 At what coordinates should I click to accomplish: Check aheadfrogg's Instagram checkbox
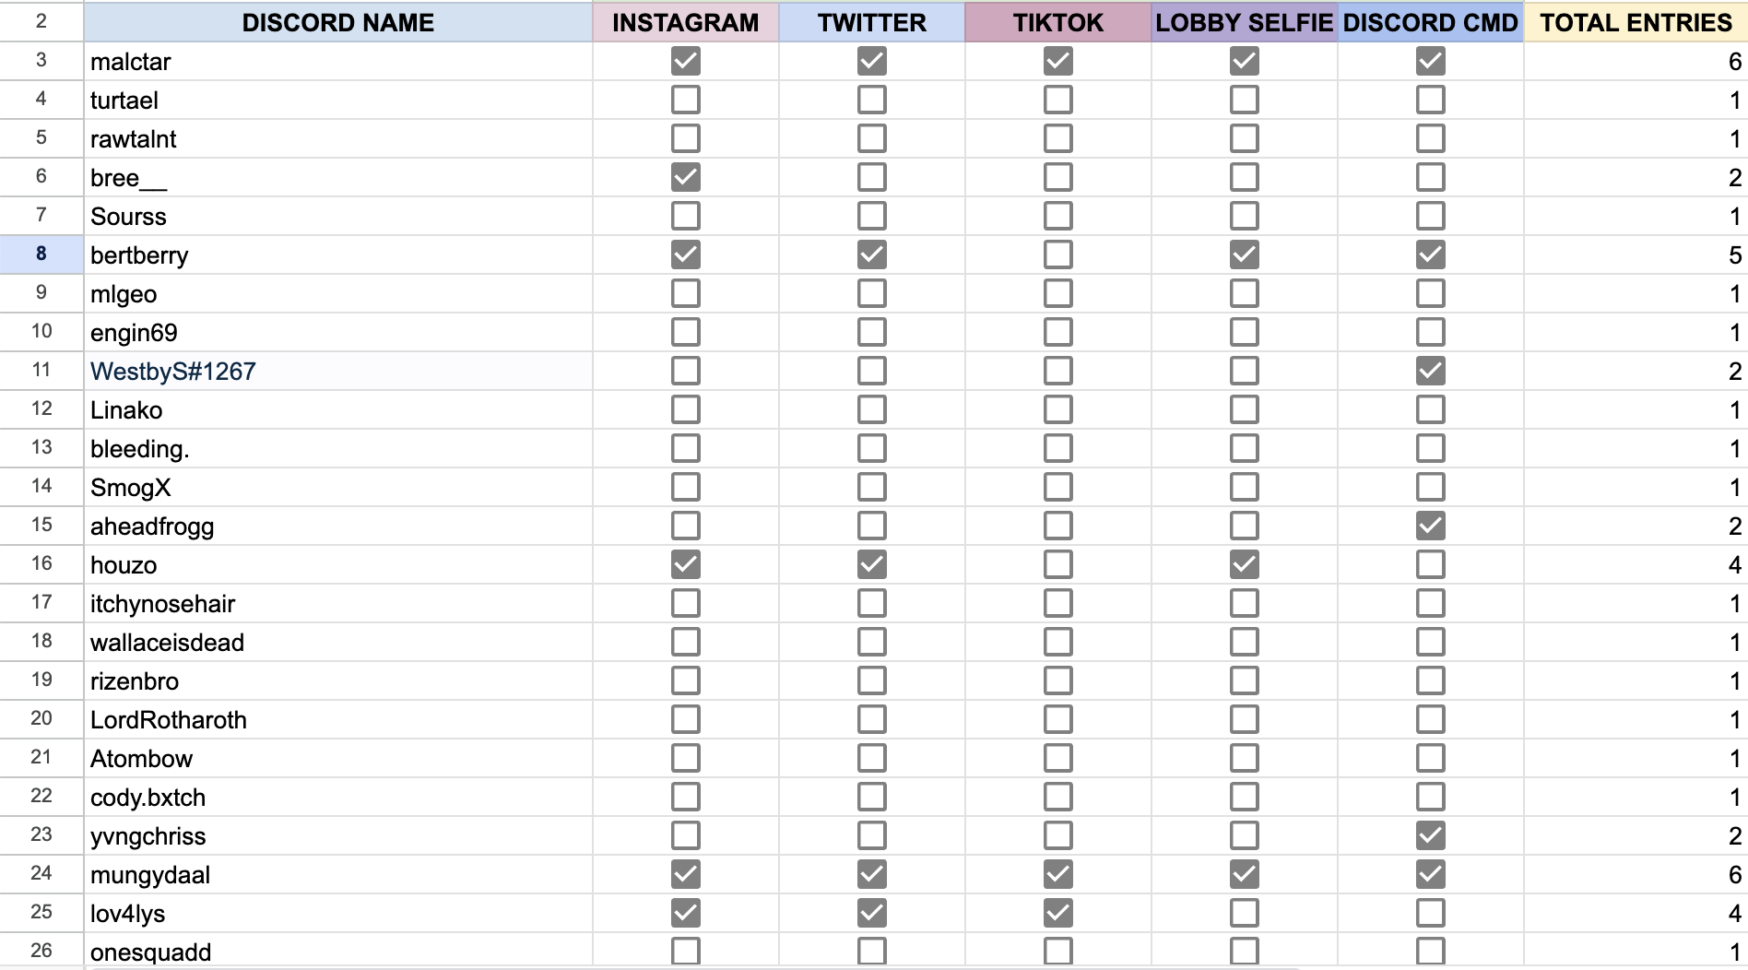pos(686,526)
